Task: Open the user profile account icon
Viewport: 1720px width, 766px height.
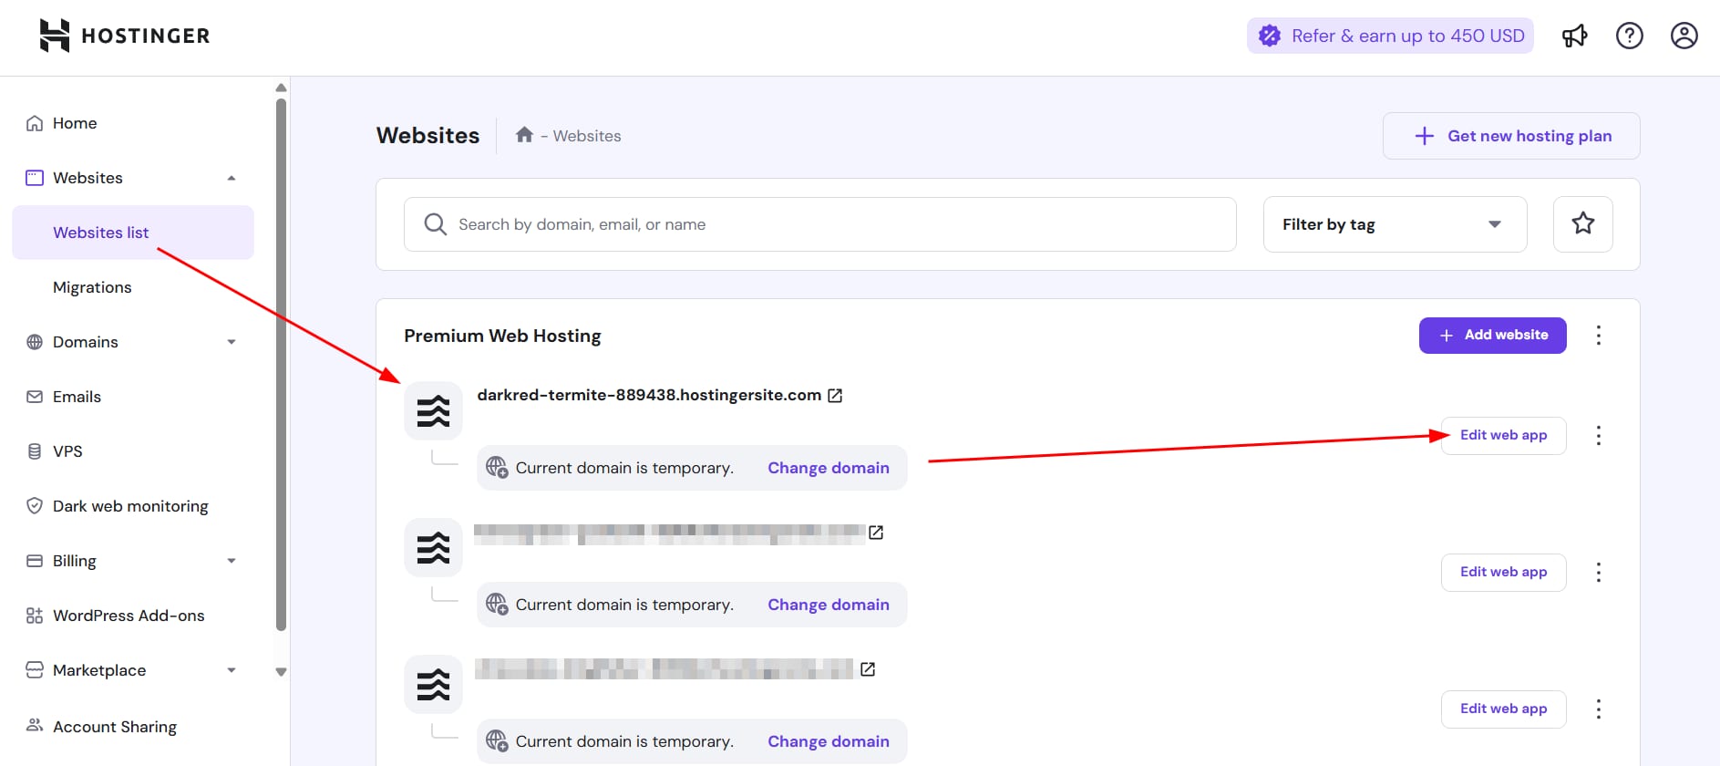Action: click(1684, 36)
